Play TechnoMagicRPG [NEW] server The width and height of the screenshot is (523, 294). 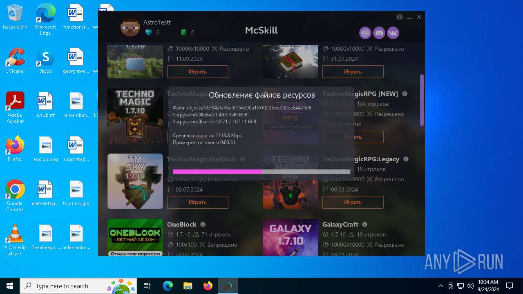pos(353,137)
